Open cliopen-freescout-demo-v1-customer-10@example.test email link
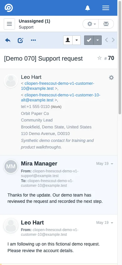122x265 pixels. (58, 86)
